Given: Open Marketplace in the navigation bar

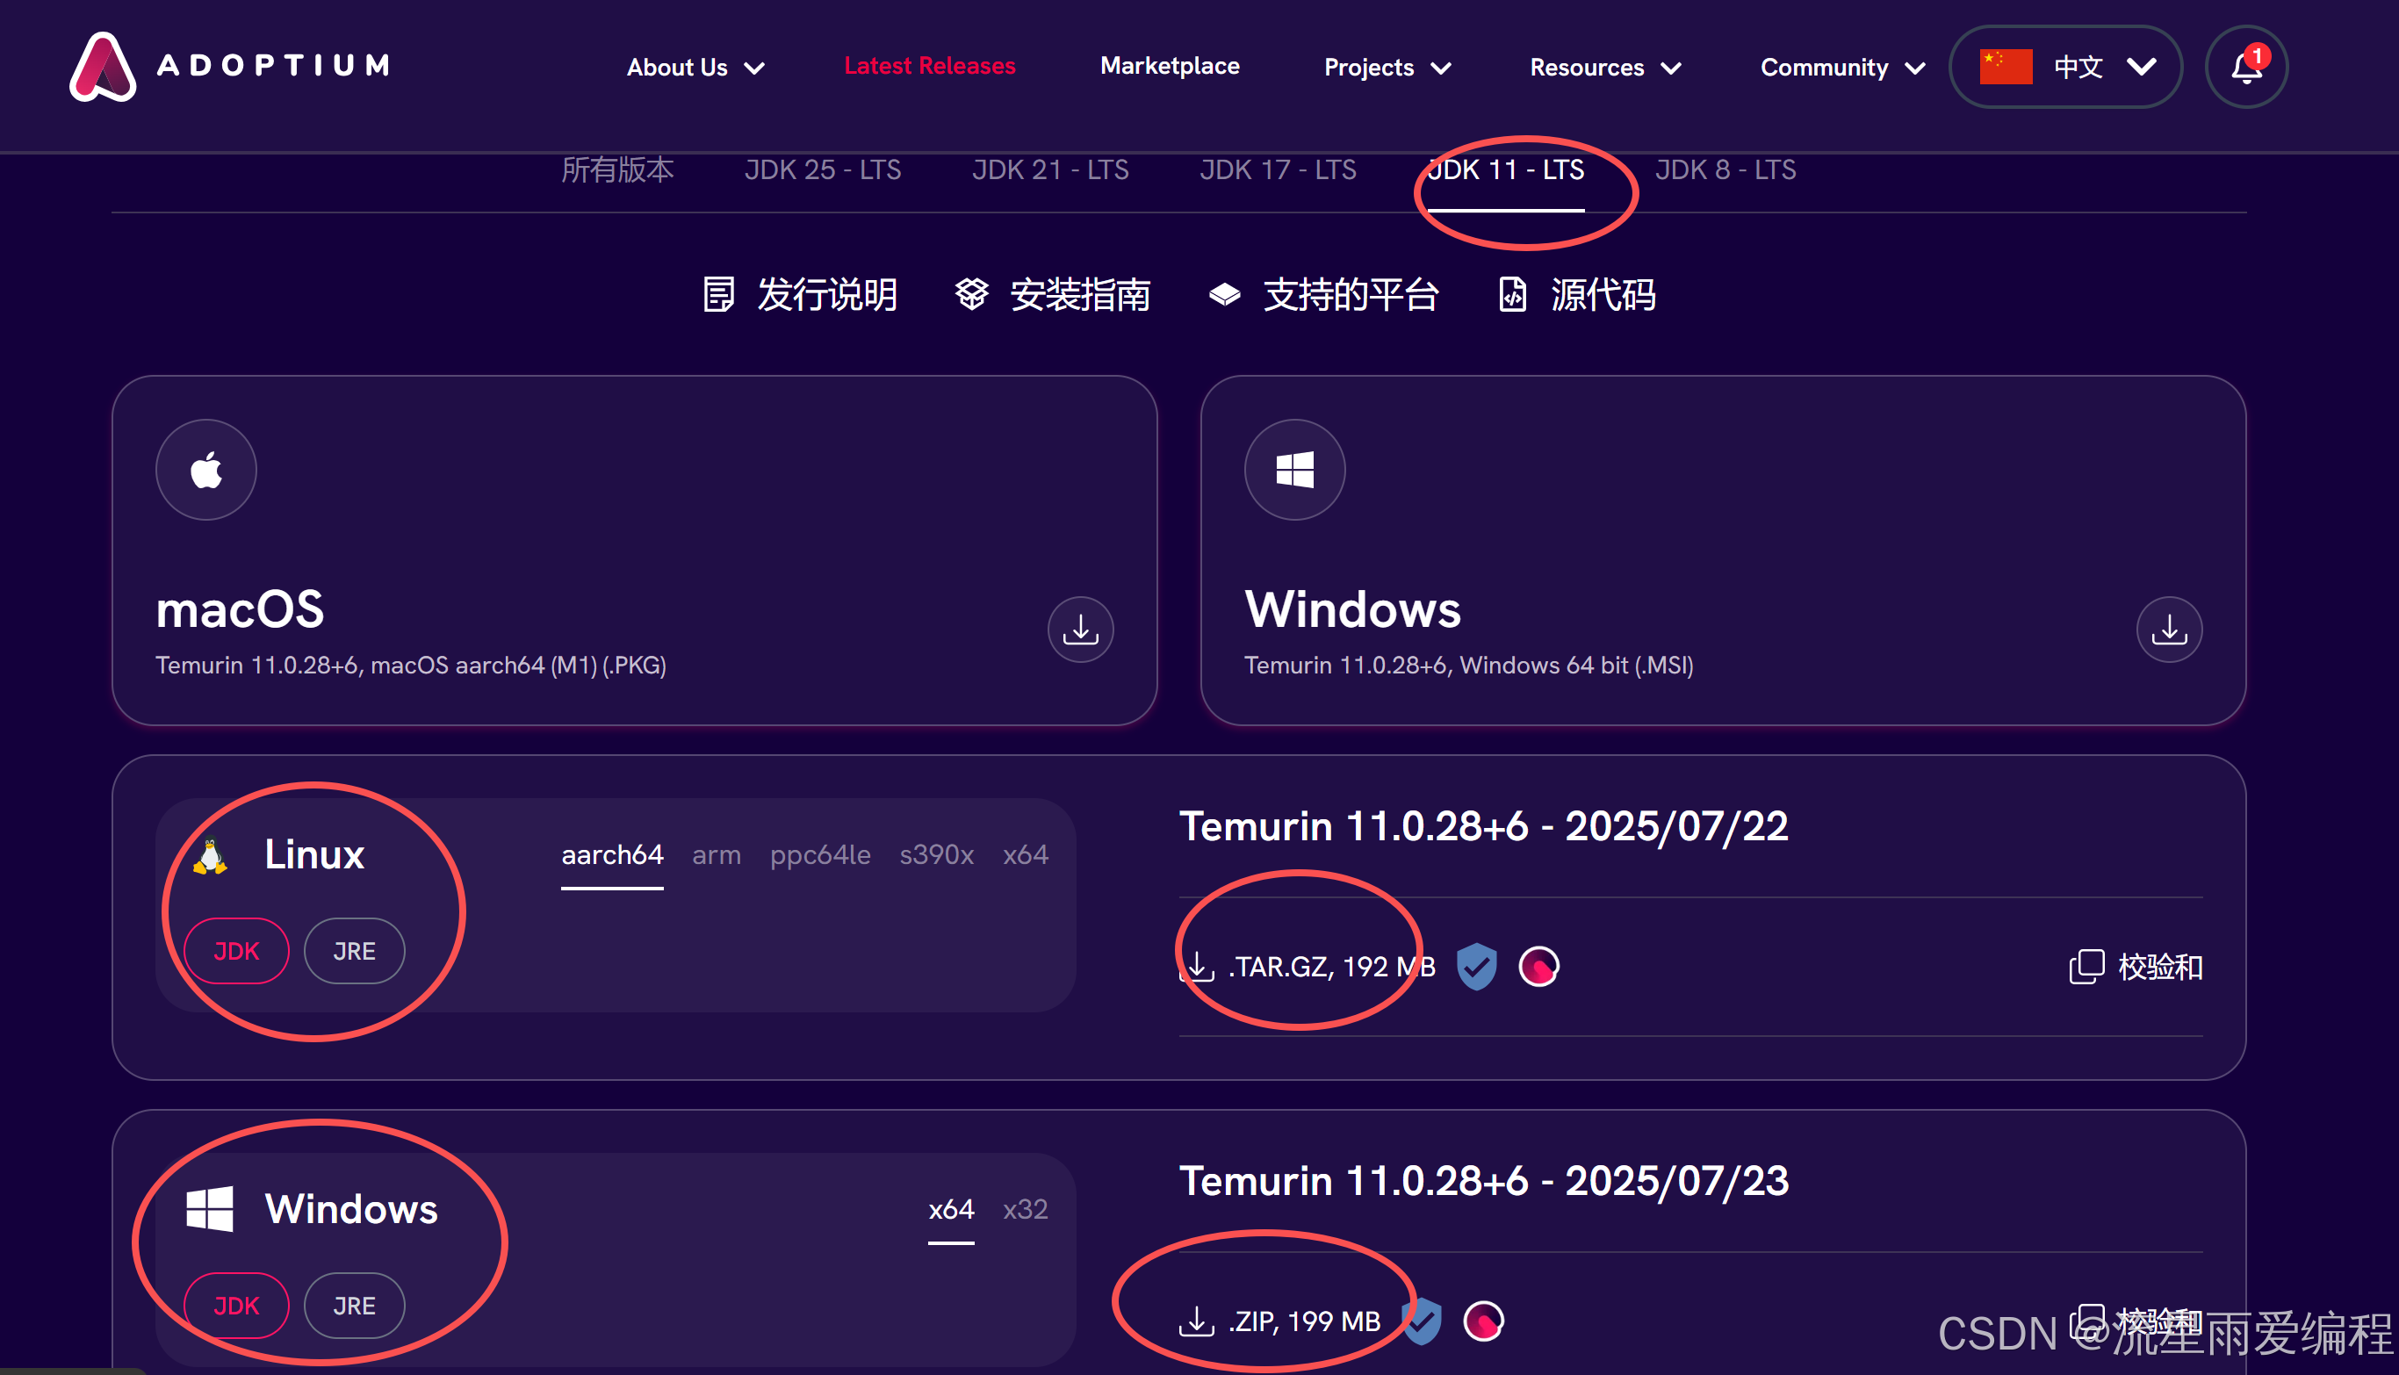Looking at the screenshot, I should (1170, 66).
